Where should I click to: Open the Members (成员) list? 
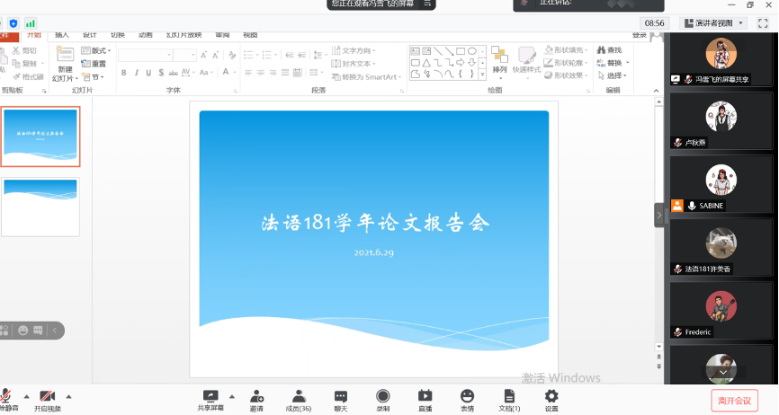click(298, 396)
